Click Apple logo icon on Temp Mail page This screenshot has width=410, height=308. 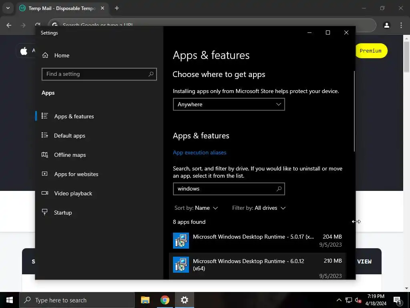[24, 51]
